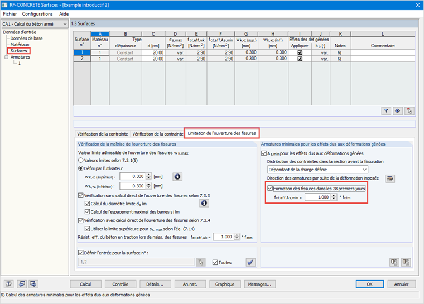Toggle Calcul du diamètre limite ds lim
The height and width of the screenshot is (304, 424).
tap(87, 204)
